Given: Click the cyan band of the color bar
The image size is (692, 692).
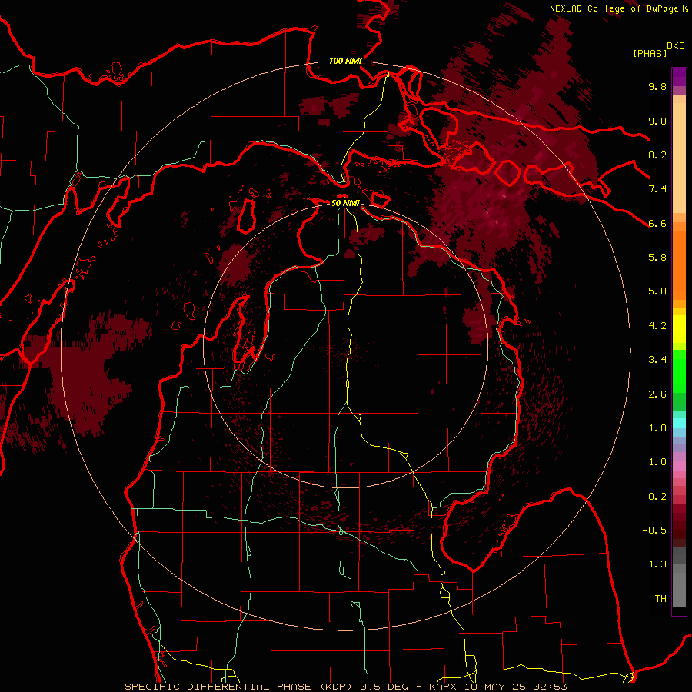Looking at the screenshot, I should (679, 423).
